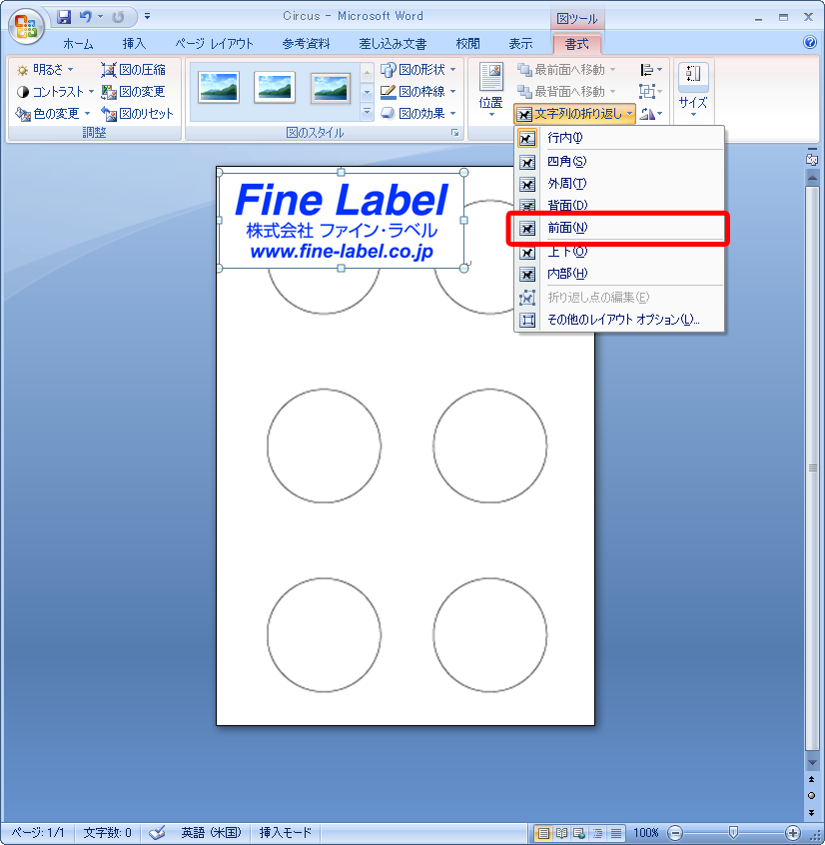The image size is (825, 845).
Task: Toggle 文字列の折り返し text wrapping menu
Action: 574,114
